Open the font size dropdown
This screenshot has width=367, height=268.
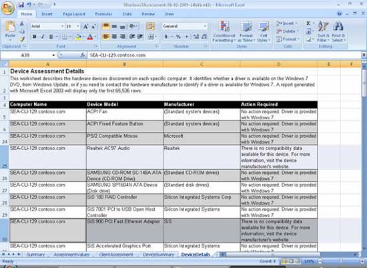pyautogui.click(x=78, y=26)
